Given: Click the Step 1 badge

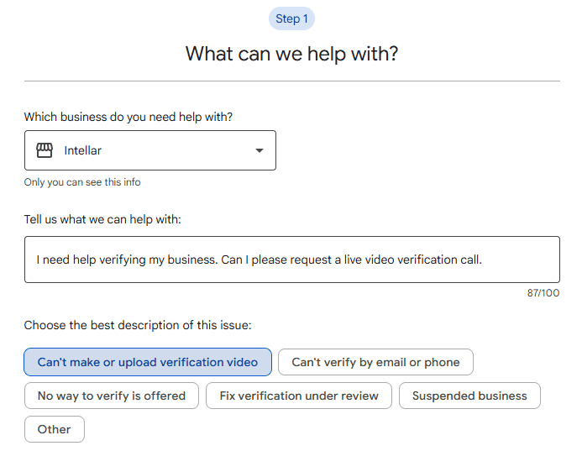Looking at the screenshot, I should 291,18.
